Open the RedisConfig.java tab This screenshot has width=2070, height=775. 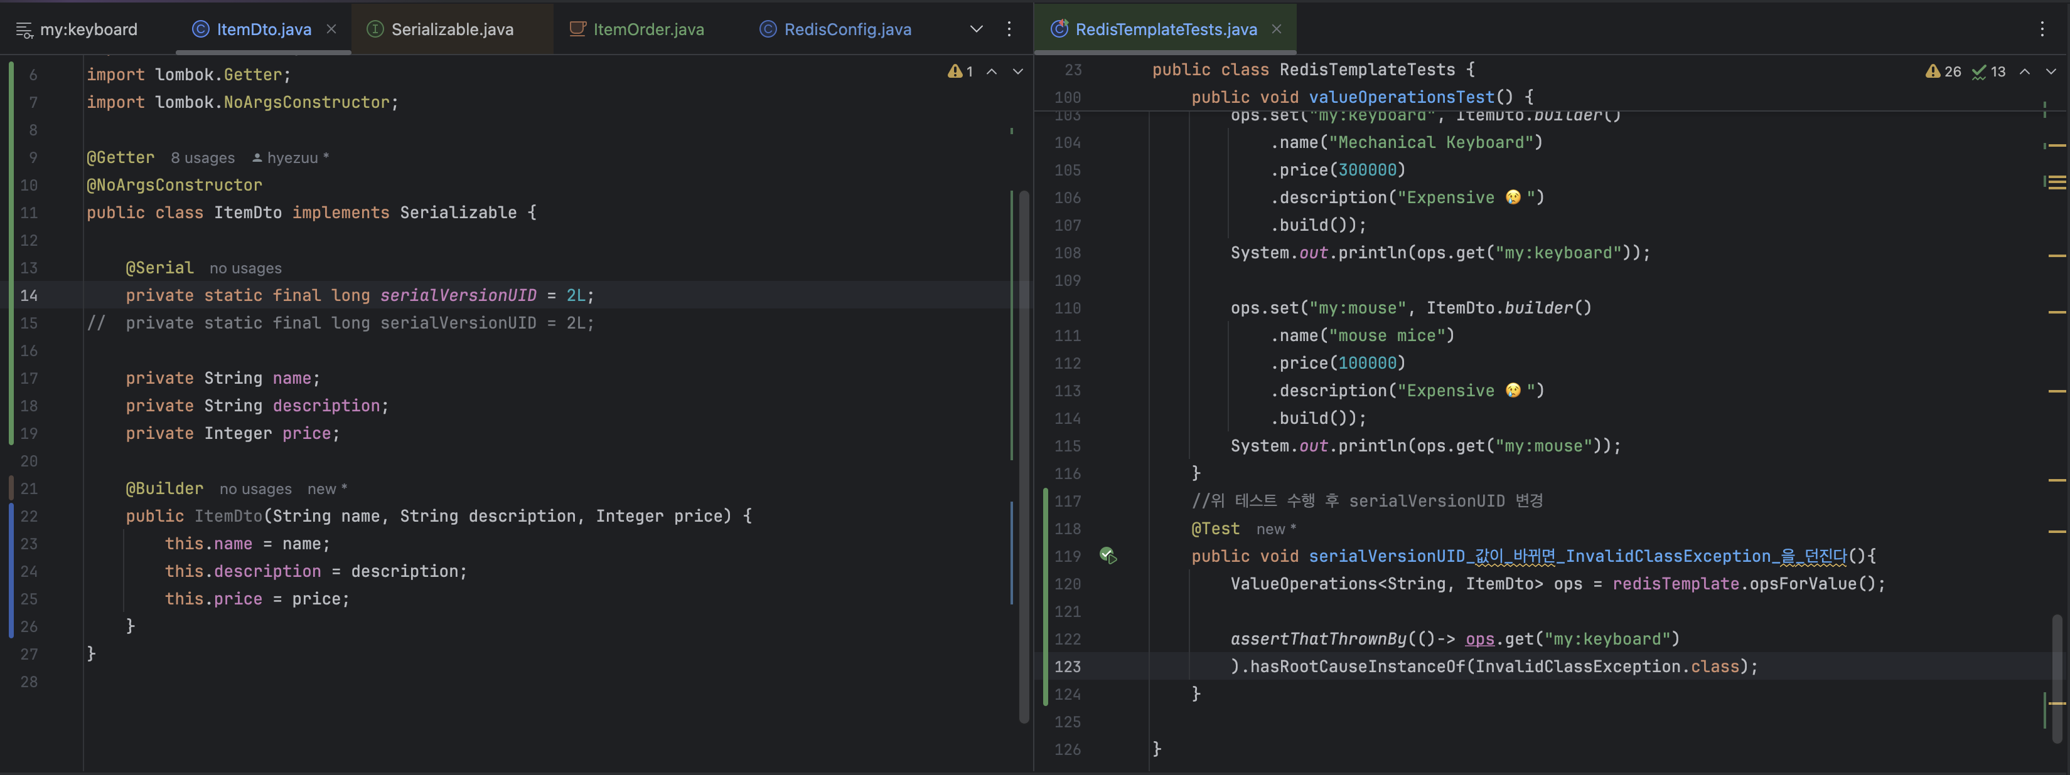pos(847,29)
